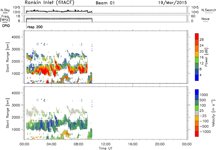Click the "08:00" time axis label
This screenshot has height=150, width=216.
(79, 144)
